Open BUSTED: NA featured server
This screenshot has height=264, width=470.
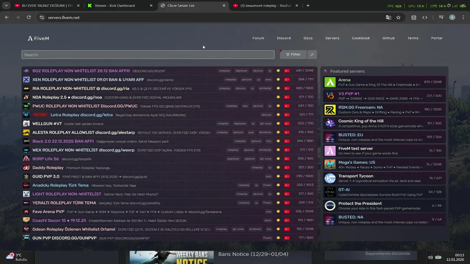[x=384, y=219]
